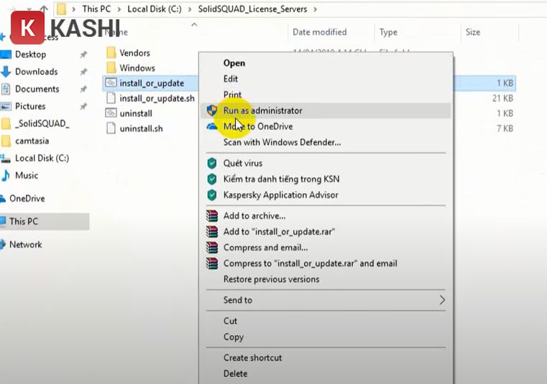This screenshot has width=547, height=384.
Task: Expand the Send to submenu
Action: point(326,300)
